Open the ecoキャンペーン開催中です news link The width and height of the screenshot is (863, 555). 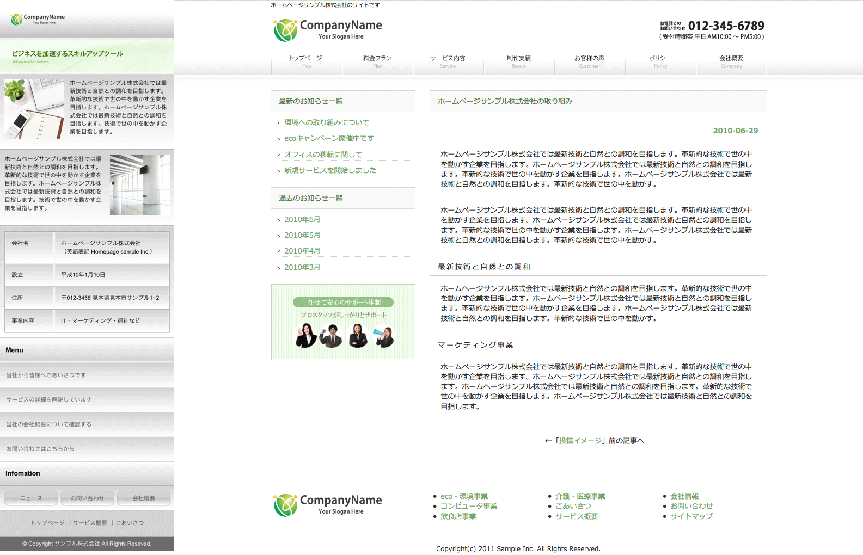point(329,138)
